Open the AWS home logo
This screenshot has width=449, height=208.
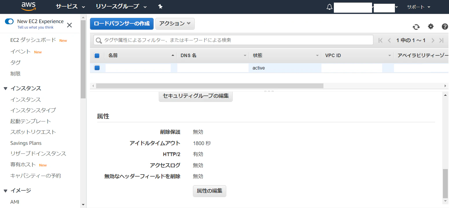tap(28, 7)
